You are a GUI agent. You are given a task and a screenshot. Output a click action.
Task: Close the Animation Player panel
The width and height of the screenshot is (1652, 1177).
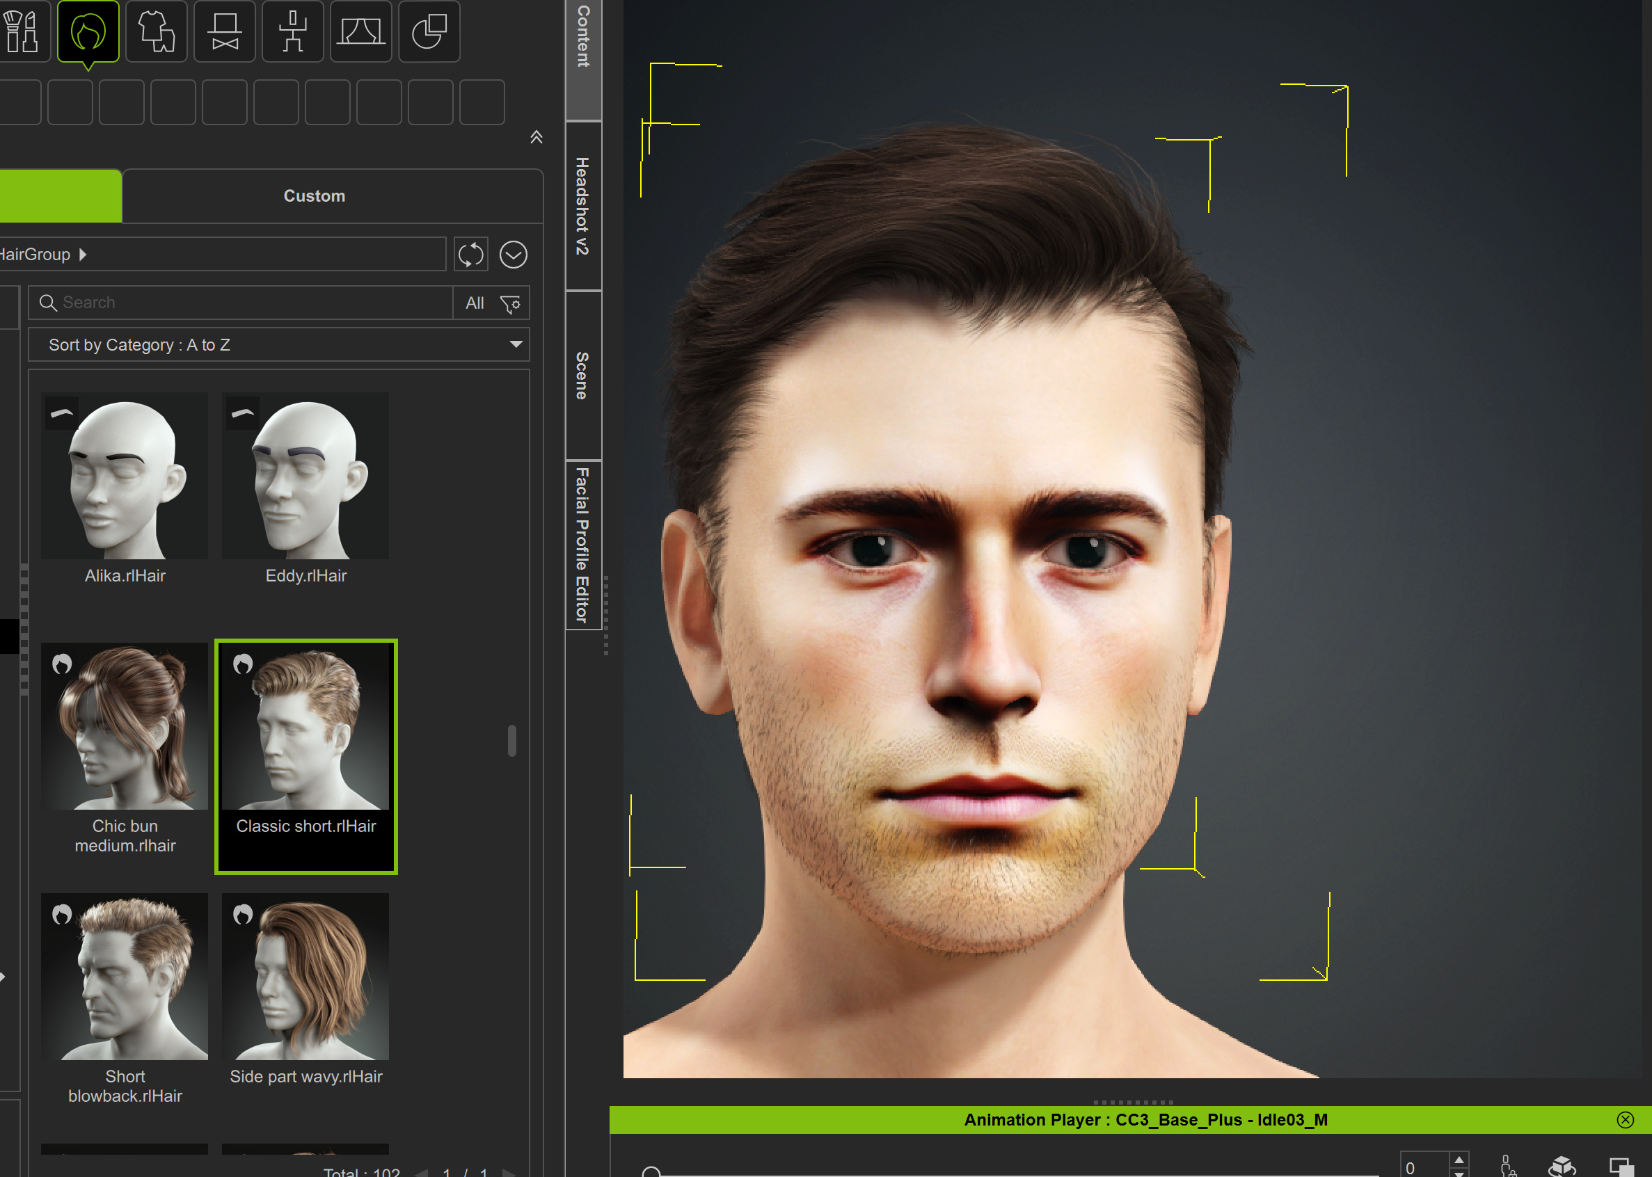point(1624,1120)
